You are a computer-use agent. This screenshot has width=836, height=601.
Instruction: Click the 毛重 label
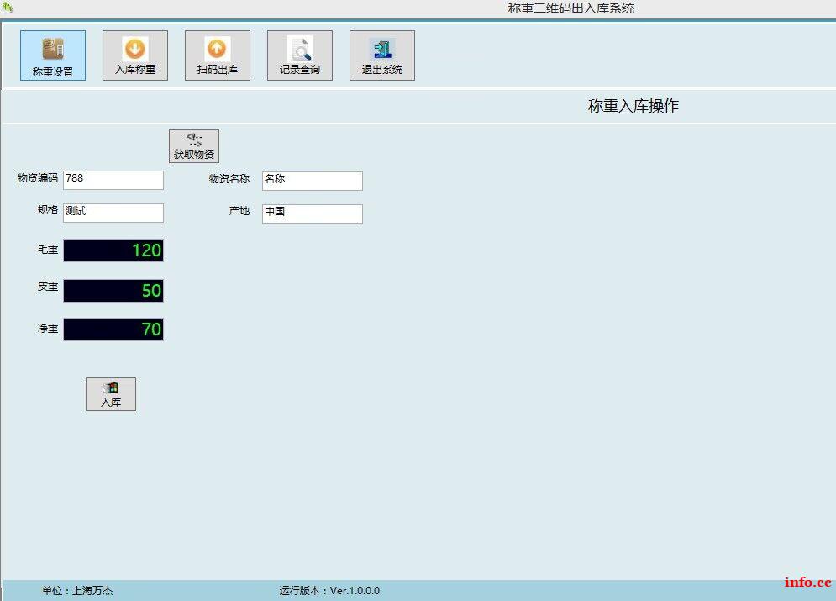coord(47,249)
